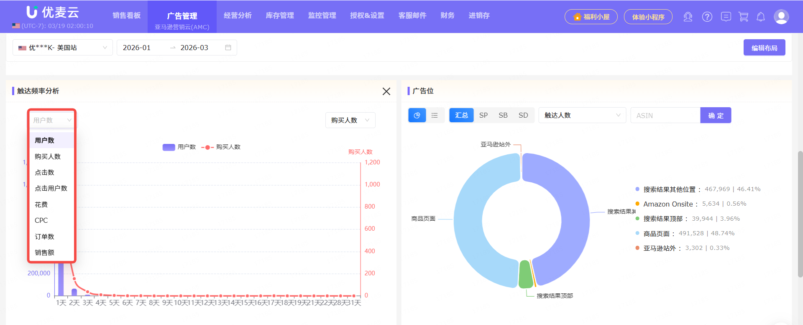The height and width of the screenshot is (325, 803).
Task: Open 广告管理 menu
Action: point(182,16)
